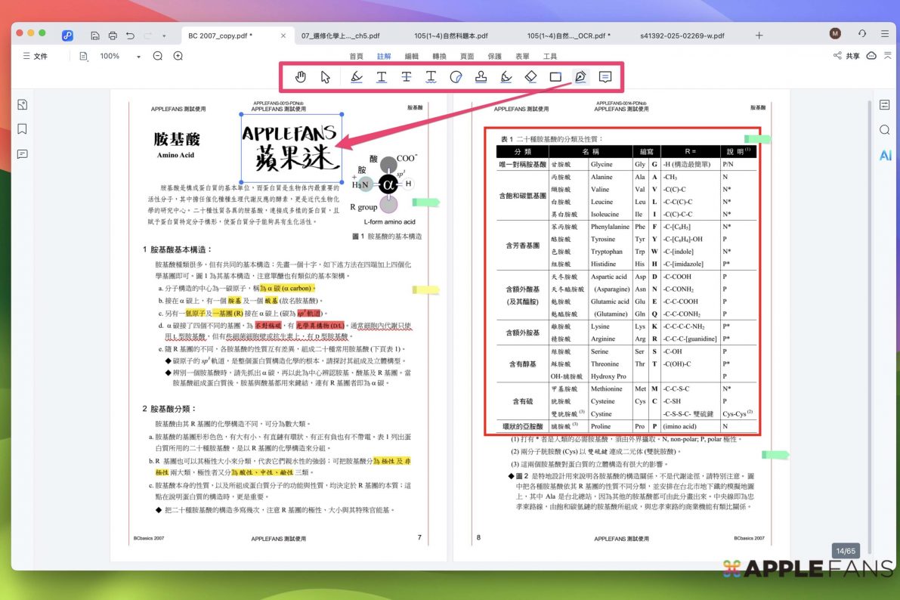The height and width of the screenshot is (600, 900).
Task: Add a comment note with note tool
Action: tap(605, 77)
